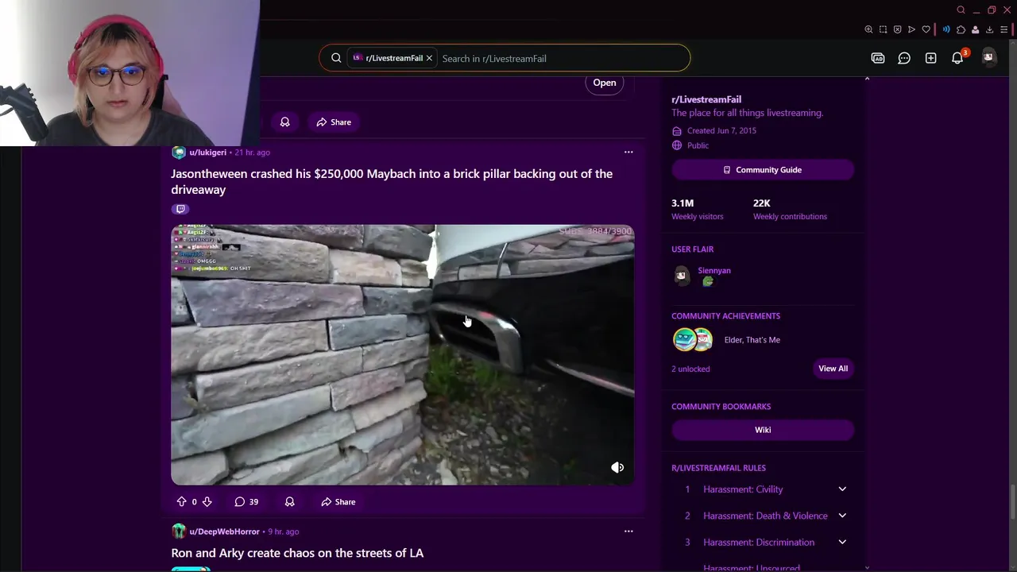
Task: Open the 39 comments on the Maybach post
Action: click(x=246, y=501)
